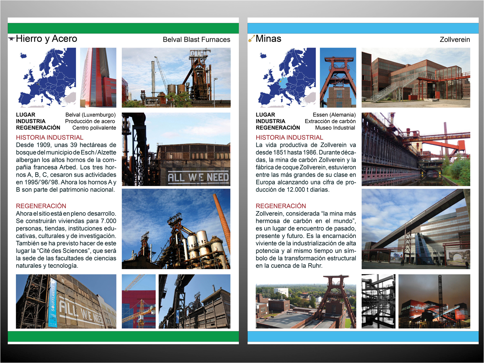The height and width of the screenshot is (363, 484).
Task: Open the night-lit Zollverein building photo
Action: click(434, 301)
